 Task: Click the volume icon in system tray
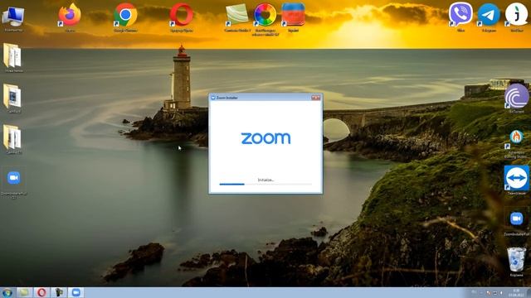(501, 292)
